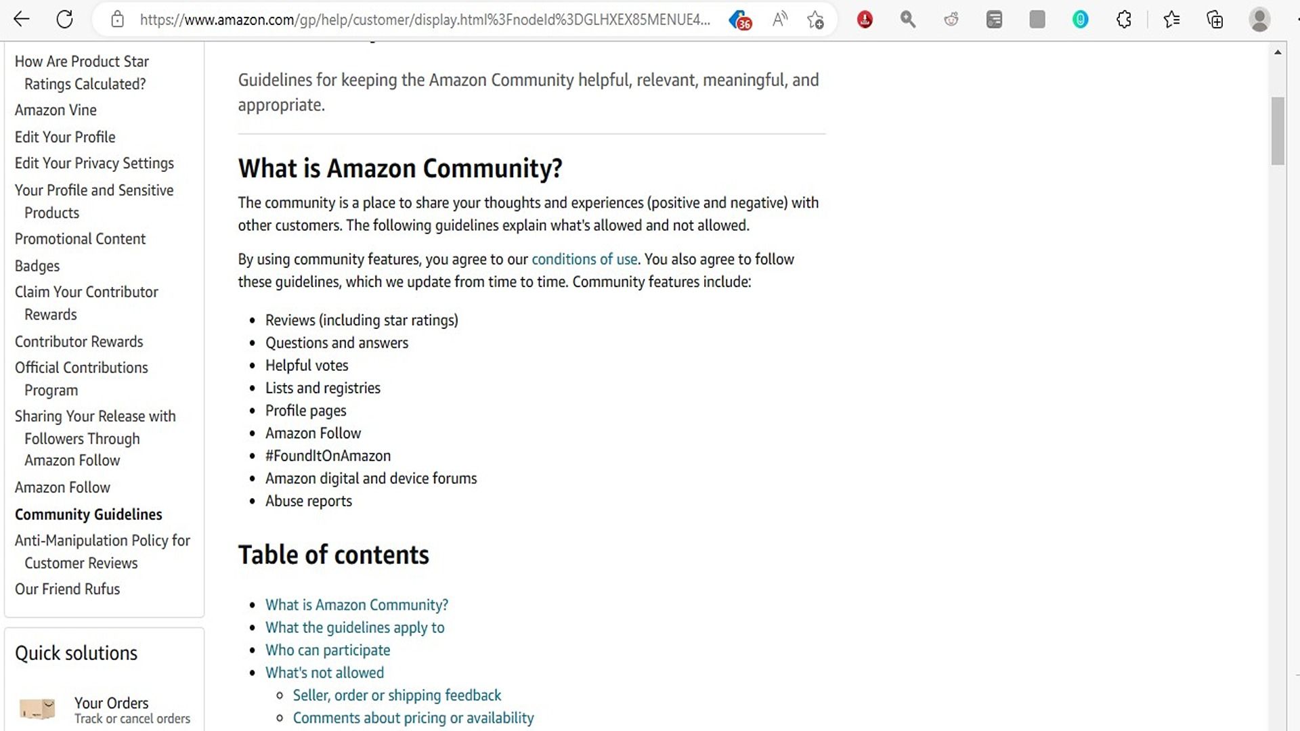The image size is (1300, 731).
Task: Open What's not allowed section
Action: [x=324, y=672]
